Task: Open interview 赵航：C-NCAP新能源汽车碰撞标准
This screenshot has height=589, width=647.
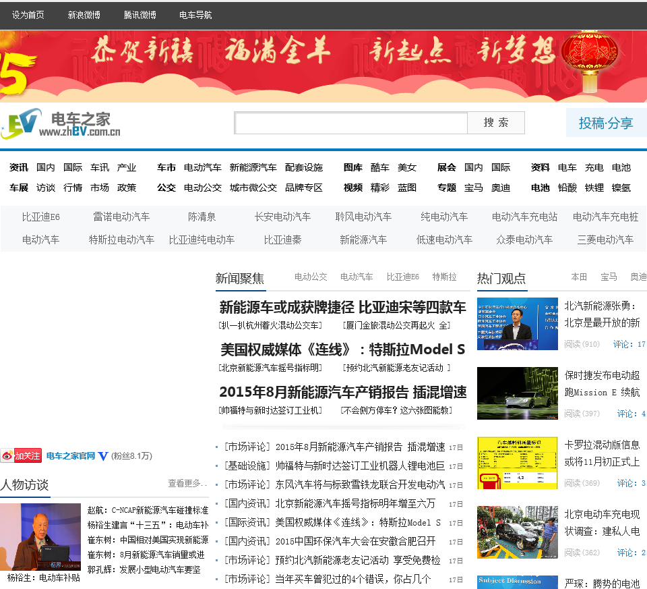Action: coord(148,510)
